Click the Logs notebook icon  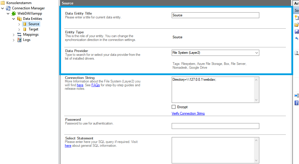(x=19, y=40)
